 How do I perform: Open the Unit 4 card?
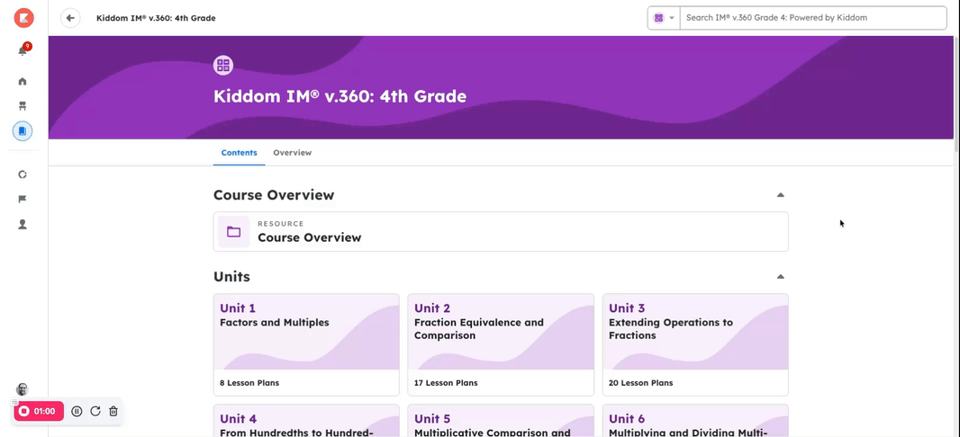pyautogui.click(x=306, y=421)
